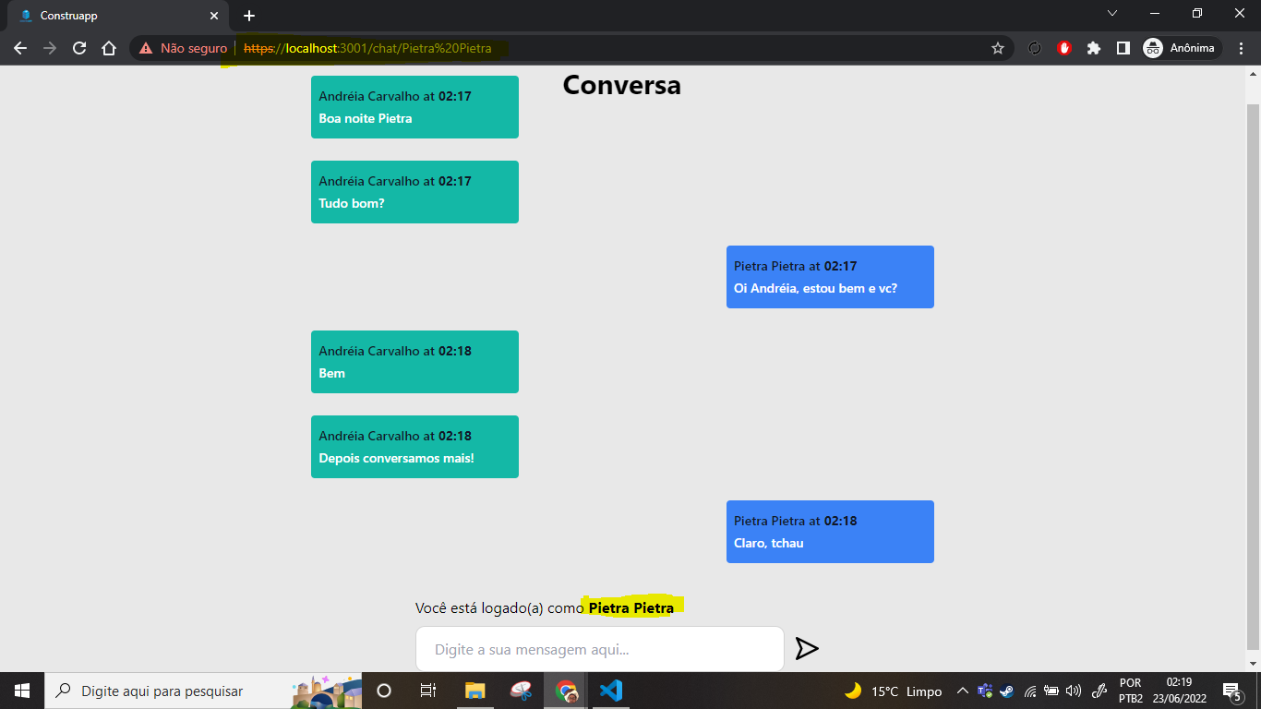Screen dimensions: 1261x709
Task: Bookmark this page with the star icon
Action: [997, 47]
